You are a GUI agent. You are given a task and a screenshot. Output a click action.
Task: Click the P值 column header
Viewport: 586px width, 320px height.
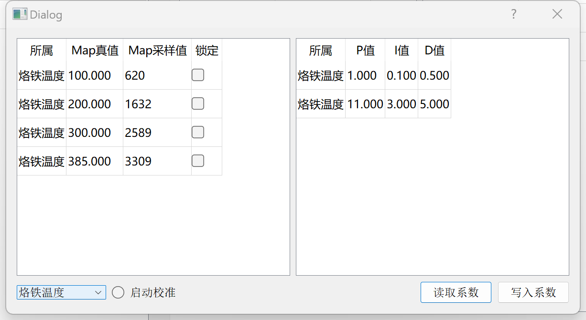click(x=365, y=50)
